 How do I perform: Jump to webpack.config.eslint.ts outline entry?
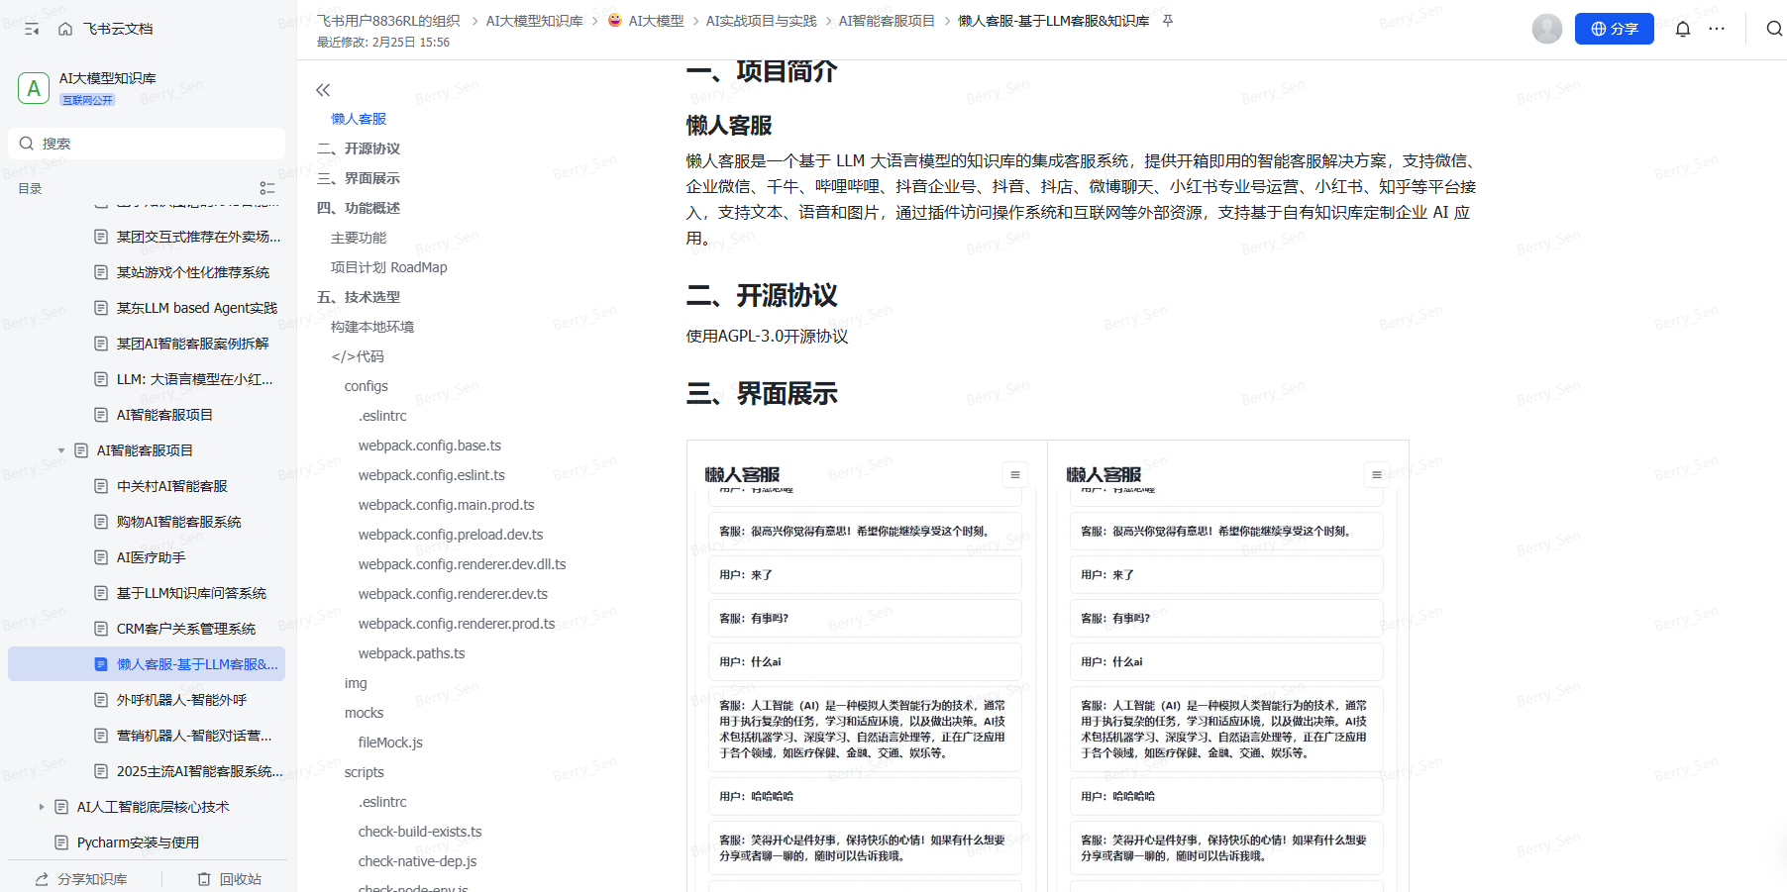click(432, 475)
